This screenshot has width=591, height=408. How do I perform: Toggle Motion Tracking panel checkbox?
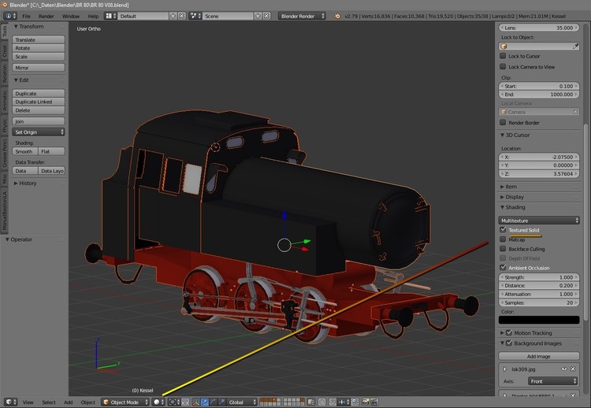point(509,332)
